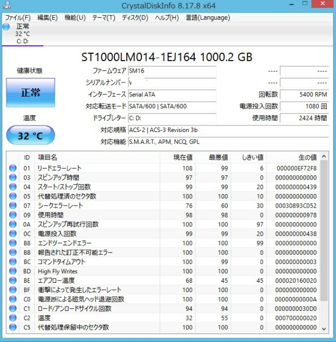Click raw value 00030893C052
Image resolution: width=336 pixels, height=342 pixels.
(296, 206)
